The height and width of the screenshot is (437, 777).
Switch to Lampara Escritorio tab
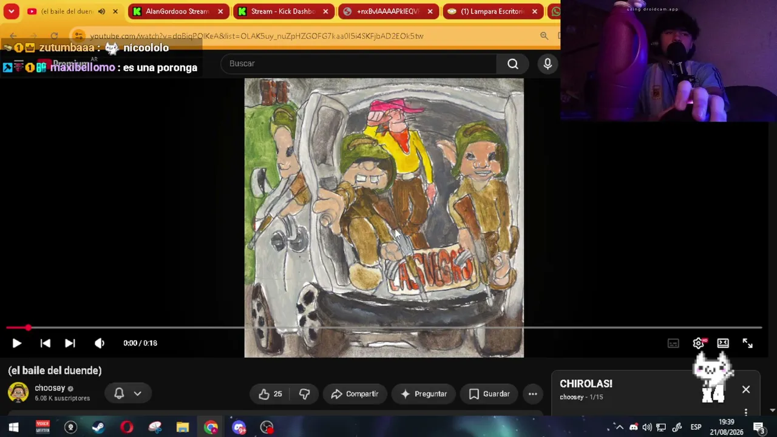point(492,11)
